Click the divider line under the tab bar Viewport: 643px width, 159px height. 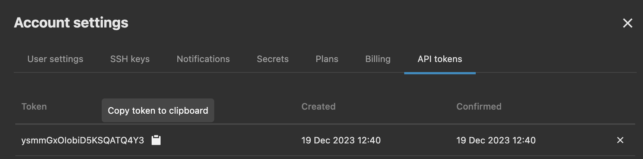(x=224, y=72)
